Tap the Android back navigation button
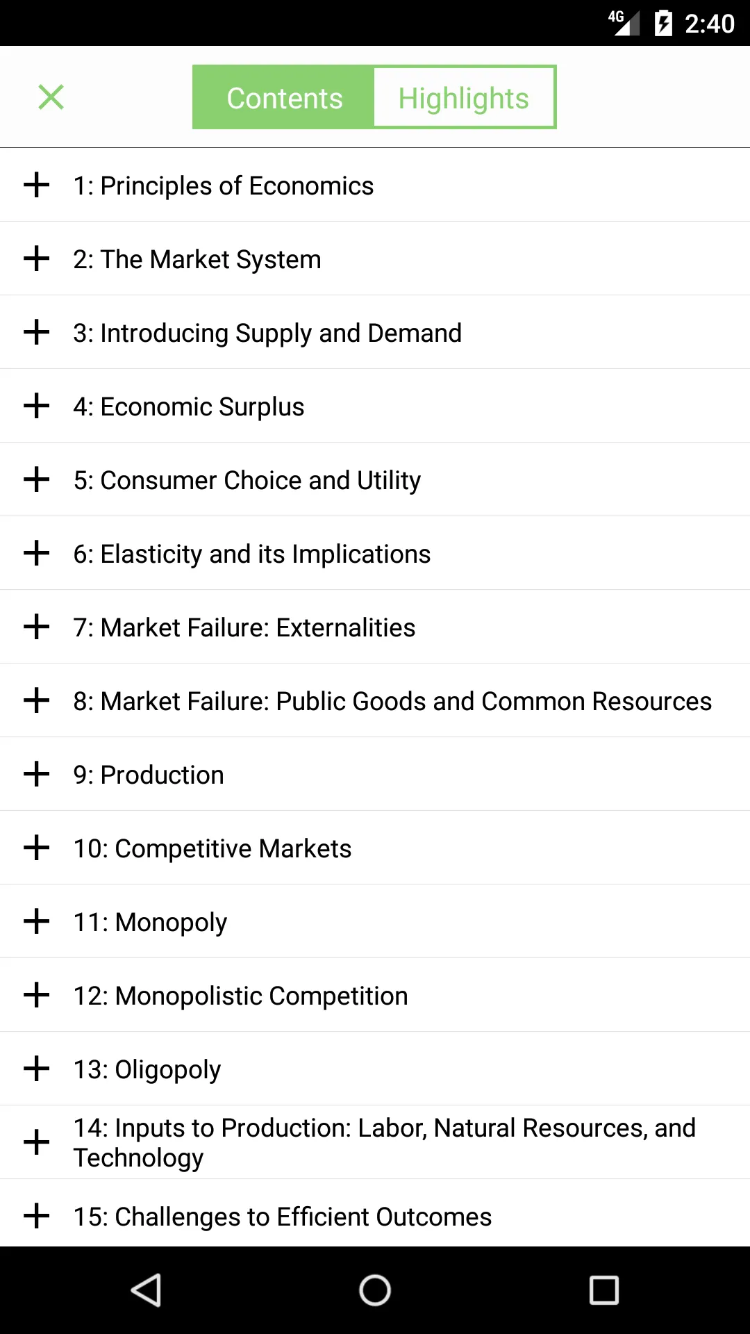Screen dimensions: 750x1334 point(147,1290)
